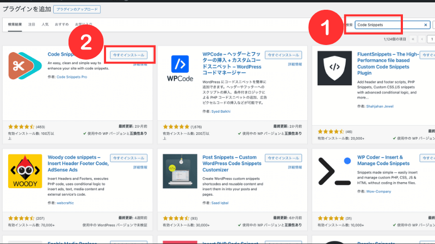Switch to the 人気 tab
Viewport: 435px width, 244px height.
45,24
